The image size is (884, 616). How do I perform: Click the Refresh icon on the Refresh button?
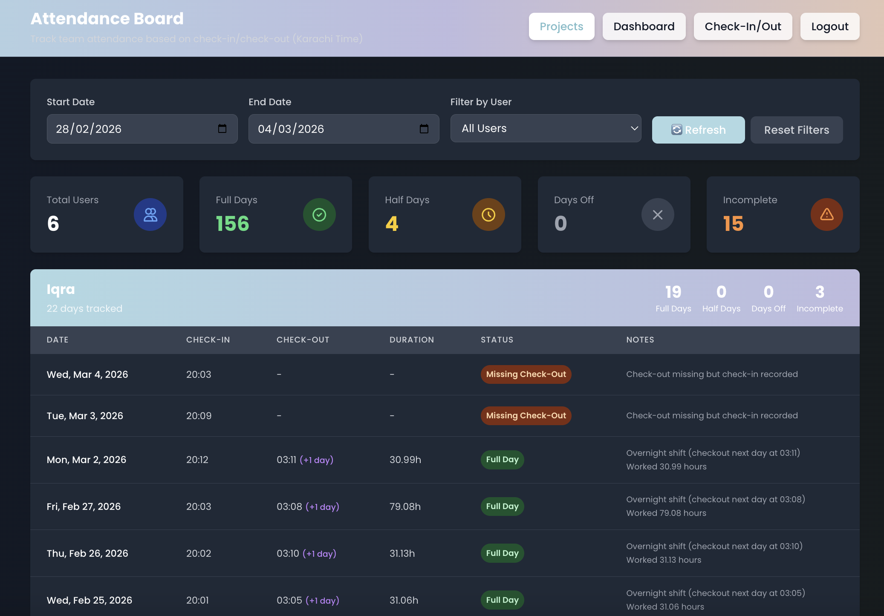(x=678, y=130)
